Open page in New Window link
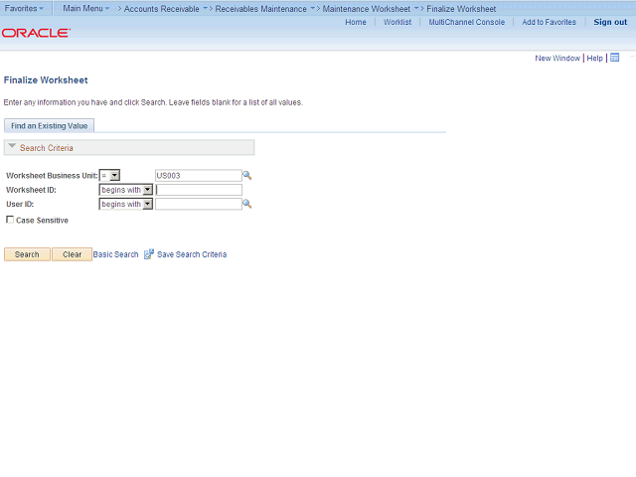Image resolution: width=636 pixels, height=477 pixels. [557, 58]
